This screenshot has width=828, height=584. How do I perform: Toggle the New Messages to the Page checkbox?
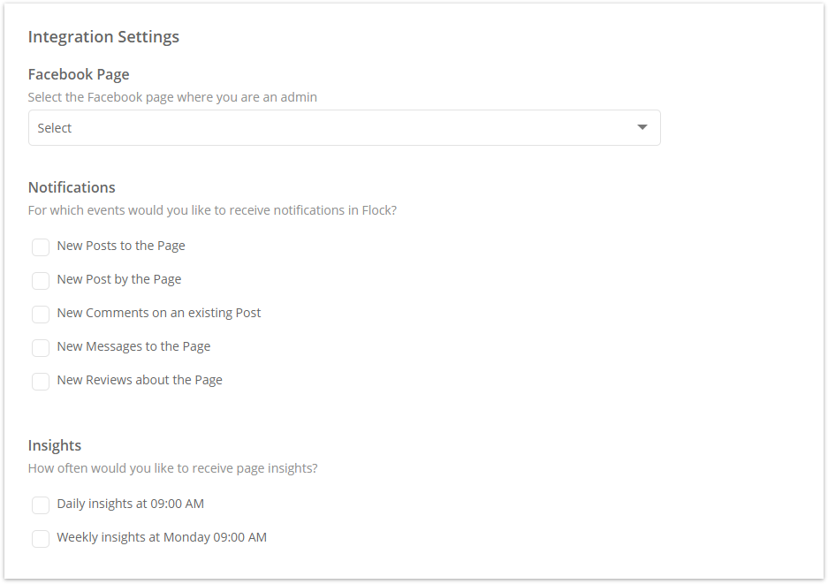pos(41,347)
